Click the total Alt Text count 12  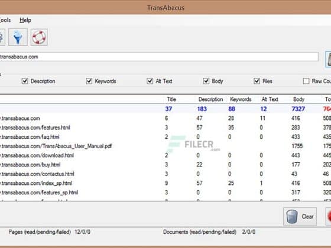click(264, 109)
